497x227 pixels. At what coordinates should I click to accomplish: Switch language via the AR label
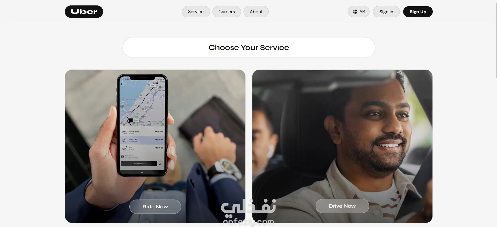click(x=362, y=12)
